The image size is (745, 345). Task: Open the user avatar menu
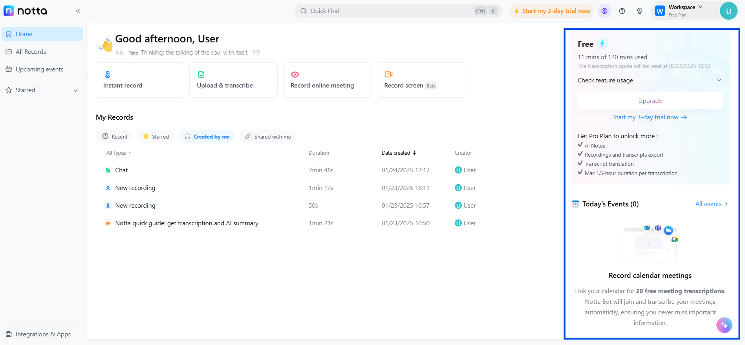pos(729,11)
